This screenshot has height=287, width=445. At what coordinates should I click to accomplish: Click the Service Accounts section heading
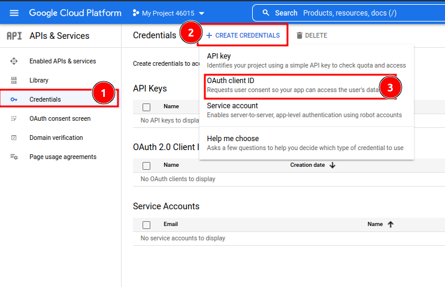pos(167,206)
